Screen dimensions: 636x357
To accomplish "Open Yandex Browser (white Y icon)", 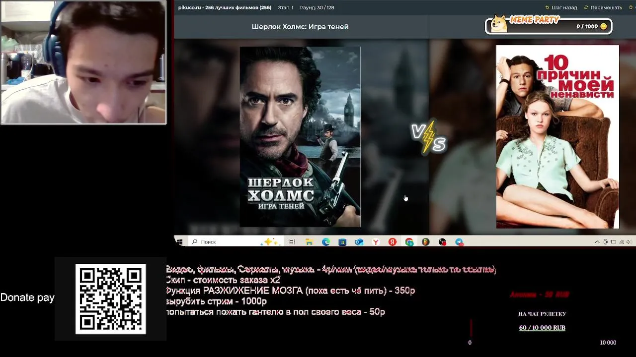I will [x=376, y=241].
